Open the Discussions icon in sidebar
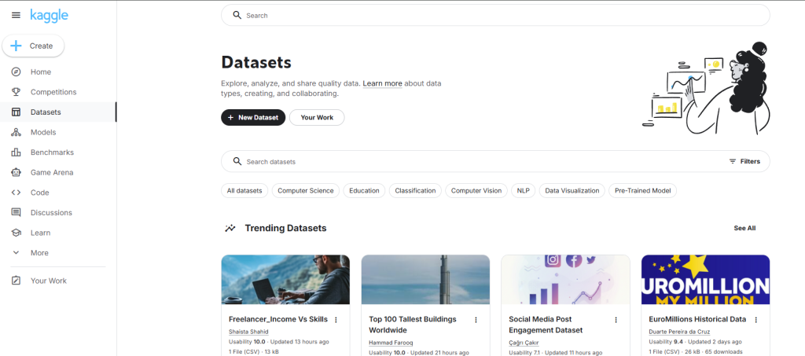This screenshot has height=356, width=805. [x=16, y=212]
